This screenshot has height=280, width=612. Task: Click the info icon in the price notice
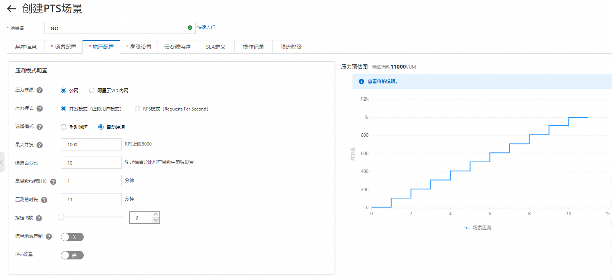point(361,82)
